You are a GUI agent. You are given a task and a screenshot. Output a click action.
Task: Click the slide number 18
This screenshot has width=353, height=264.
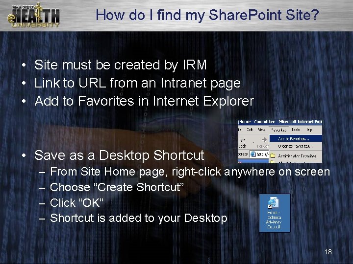[x=328, y=252]
